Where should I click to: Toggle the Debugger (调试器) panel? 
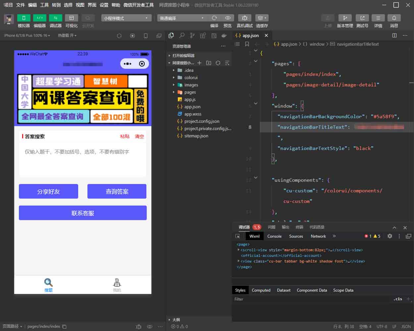55,18
